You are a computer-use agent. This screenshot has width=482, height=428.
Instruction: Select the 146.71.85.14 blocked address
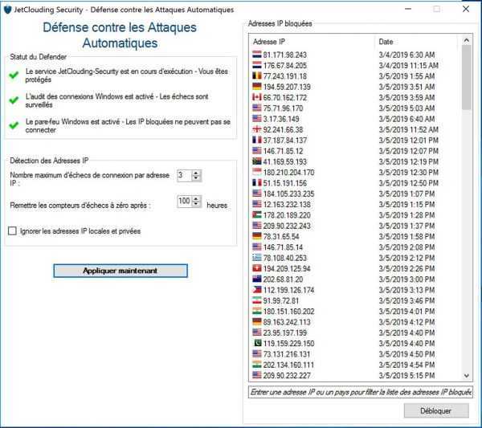(356, 247)
